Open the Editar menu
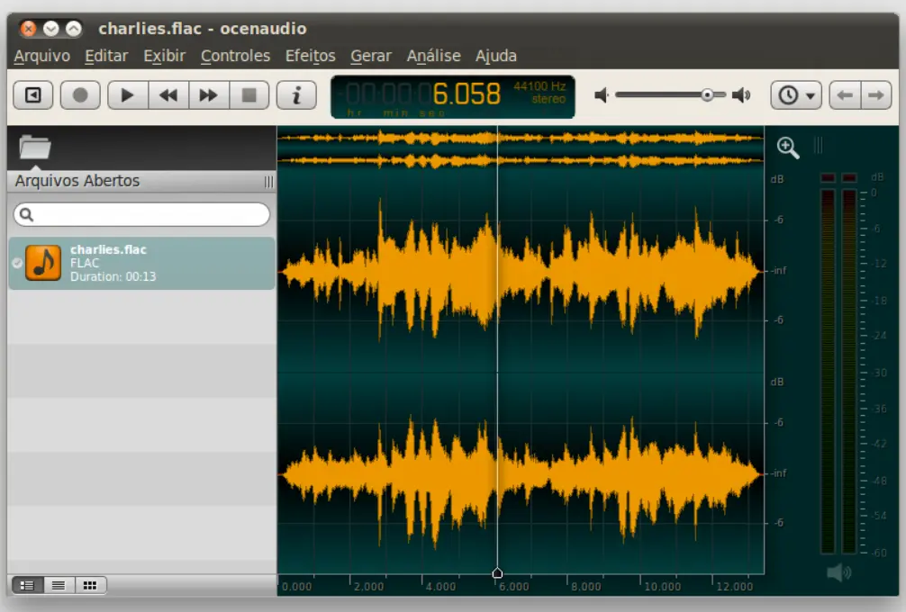This screenshot has height=612, width=906. point(106,56)
